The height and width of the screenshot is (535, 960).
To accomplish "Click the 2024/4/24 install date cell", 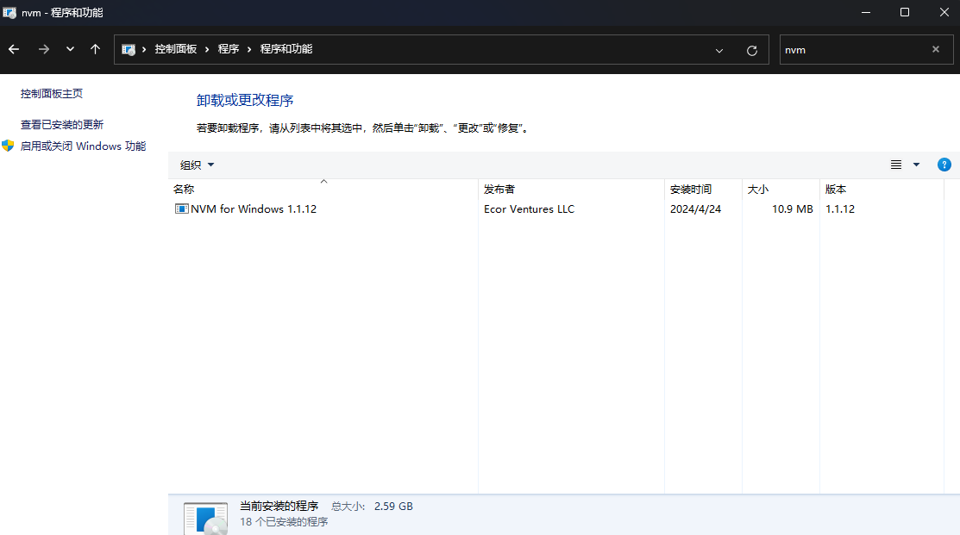I will pyautogui.click(x=695, y=209).
